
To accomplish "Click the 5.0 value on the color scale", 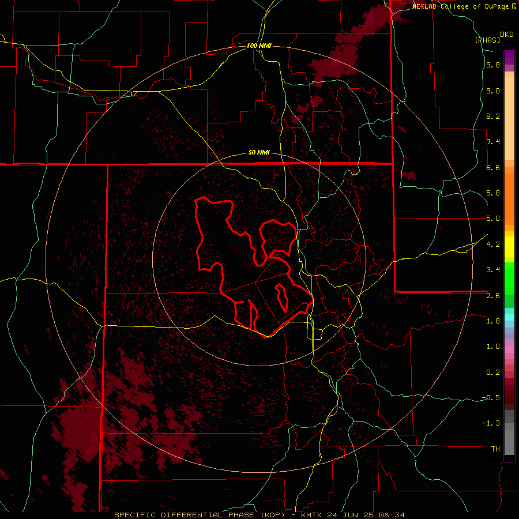I will tap(493, 219).
